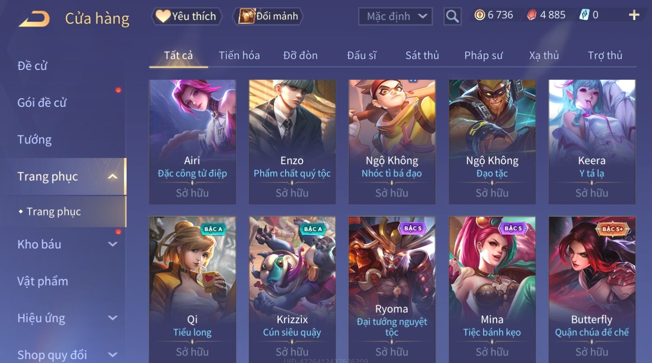652x363 pixels.
Task: Open Gói đề cử in sidebar
Action: pos(42,102)
